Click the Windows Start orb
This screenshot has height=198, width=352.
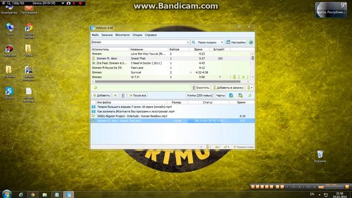7,194
